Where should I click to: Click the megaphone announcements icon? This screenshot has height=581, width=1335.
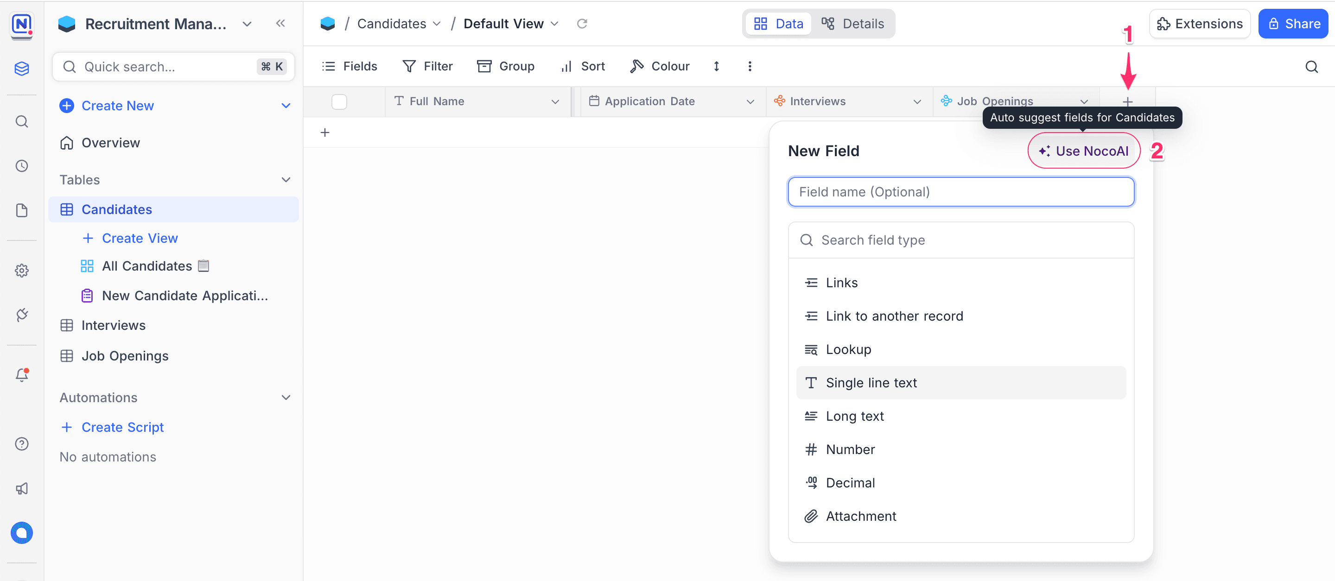pyautogui.click(x=22, y=488)
